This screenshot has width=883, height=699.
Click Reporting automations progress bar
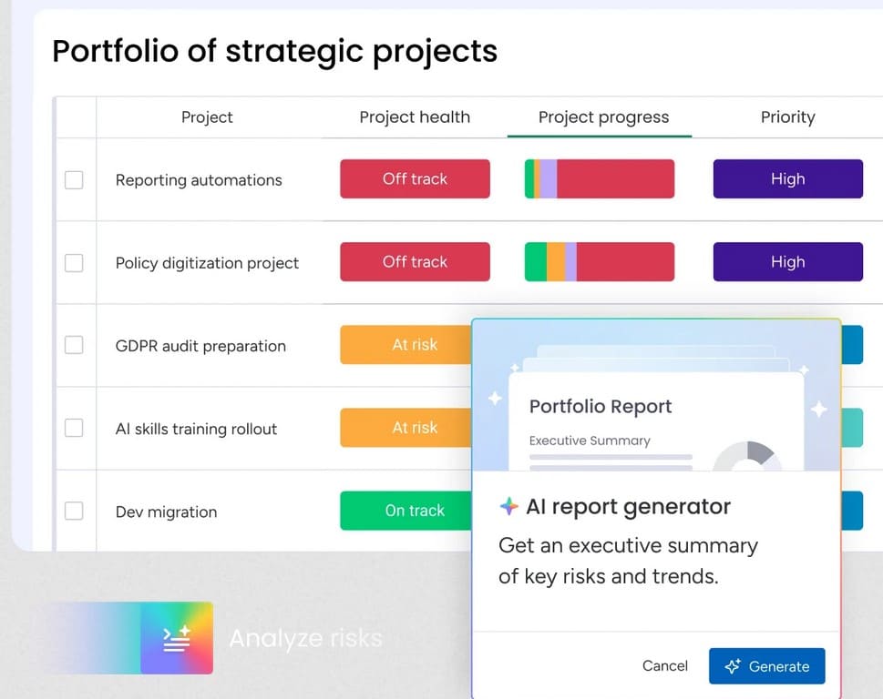[x=600, y=179]
